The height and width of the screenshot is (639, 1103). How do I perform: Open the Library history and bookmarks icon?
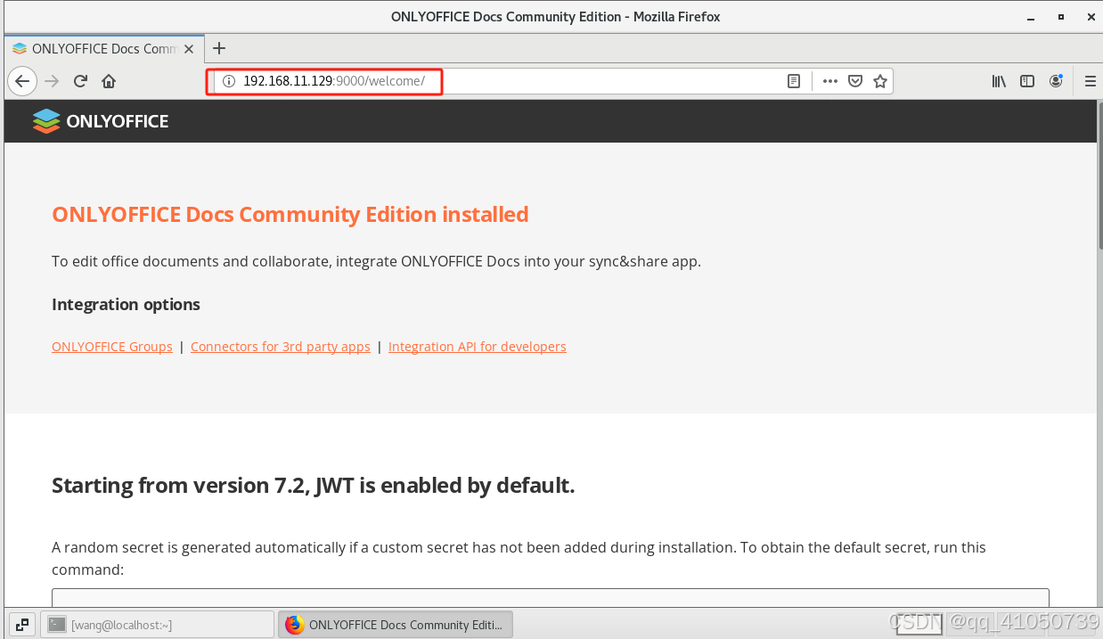pyautogui.click(x=999, y=81)
